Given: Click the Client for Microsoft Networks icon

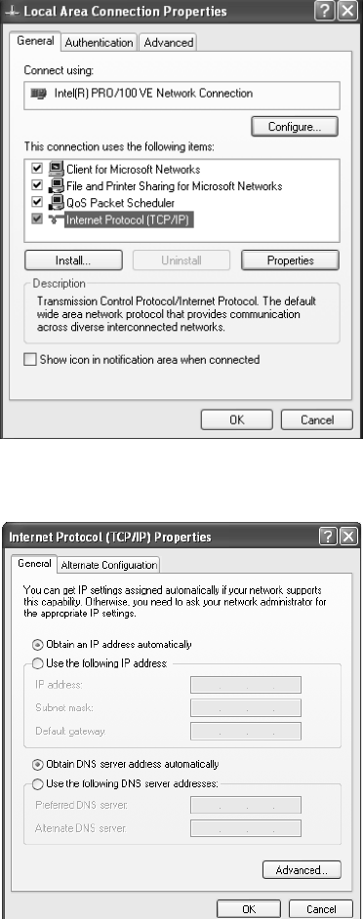Looking at the screenshot, I should 57,170.
